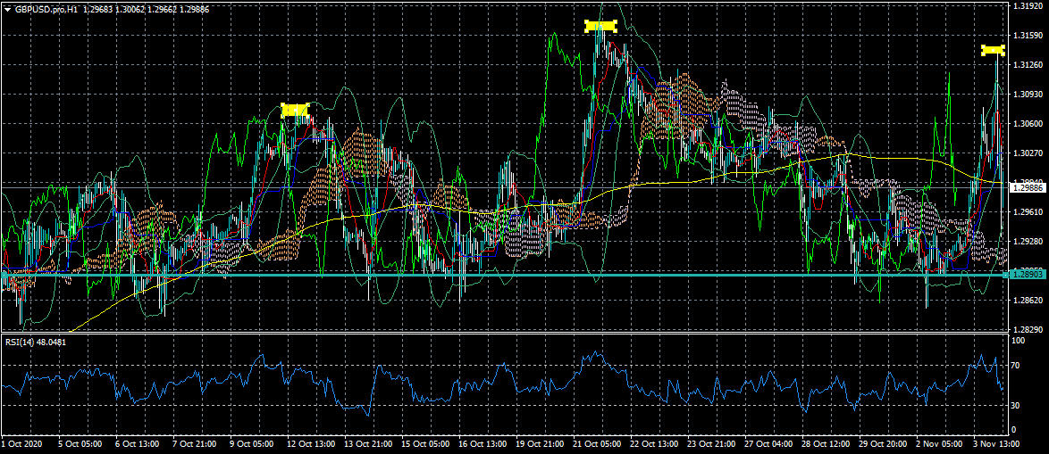Click the teal 1.28903 price level tag
Screen dimensions: 1049x454
[x=1027, y=275]
